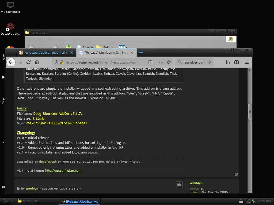
Task: Open a new browser tab
Action: pos(141,52)
